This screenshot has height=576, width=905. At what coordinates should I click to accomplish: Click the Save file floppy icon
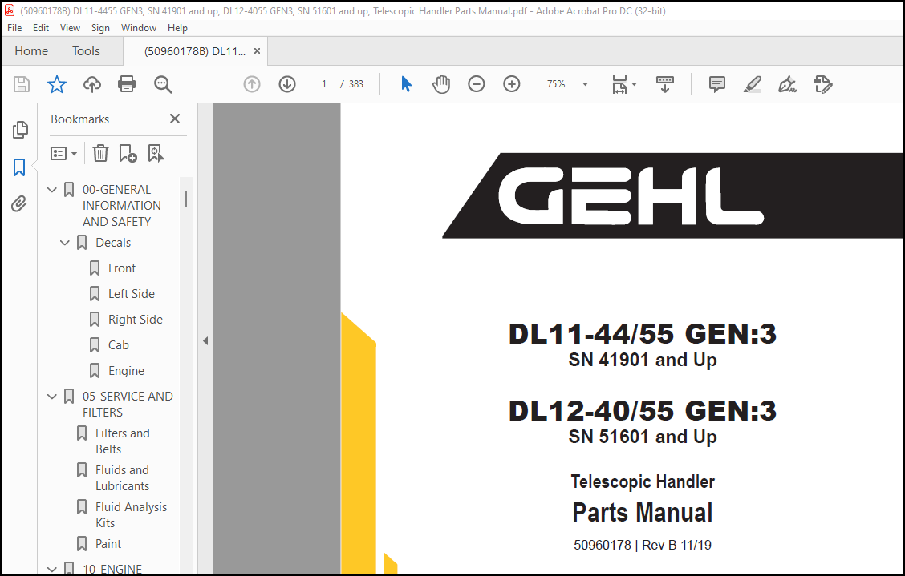[22, 84]
